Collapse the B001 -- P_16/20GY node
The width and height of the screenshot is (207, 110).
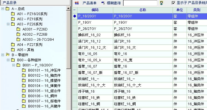pyautogui.click(x=13, y=65)
